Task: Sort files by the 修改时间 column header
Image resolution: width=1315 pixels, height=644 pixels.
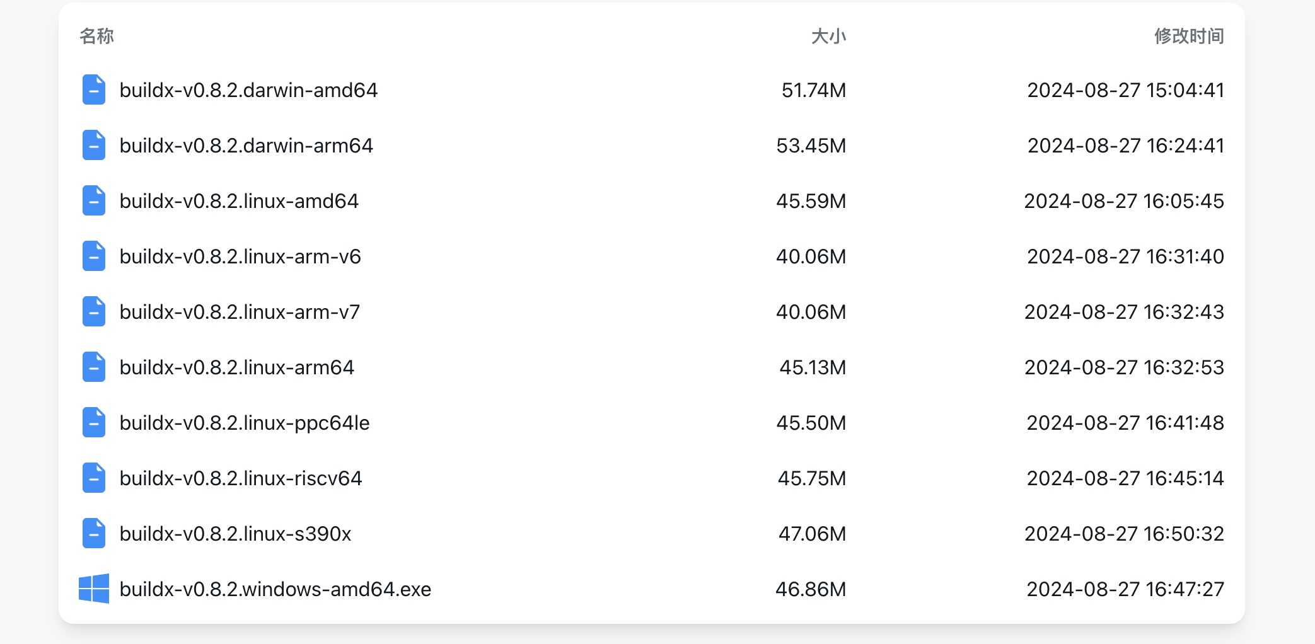Action: [1188, 36]
